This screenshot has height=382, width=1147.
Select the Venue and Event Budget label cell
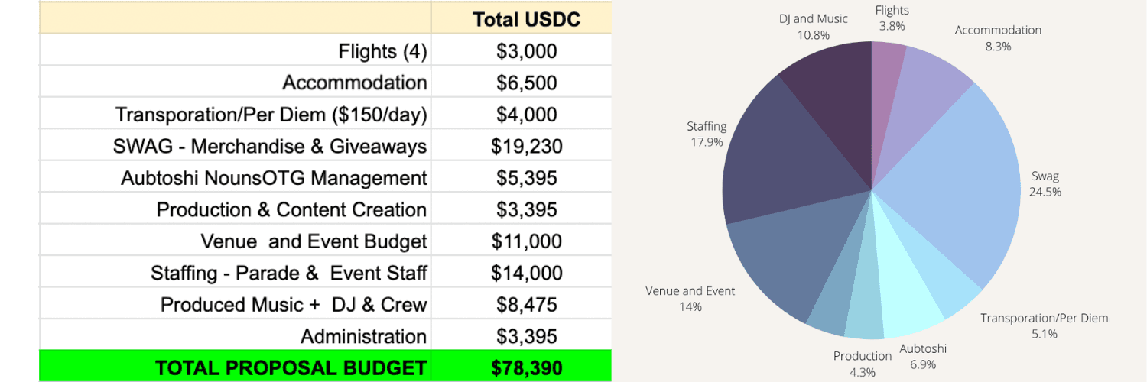click(x=314, y=241)
